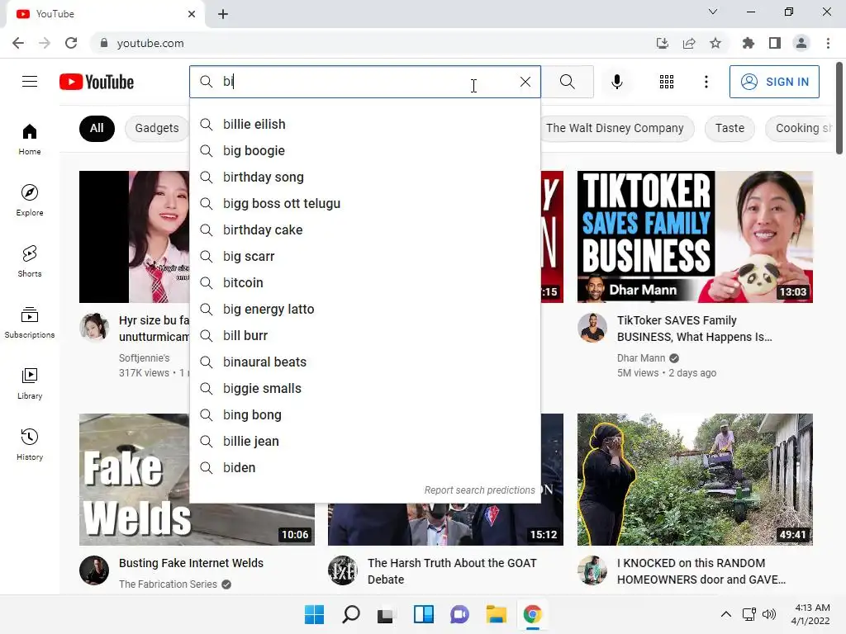Choose the 'biggie smalls' suggestion
Screen dimensions: 846x634
364,388
